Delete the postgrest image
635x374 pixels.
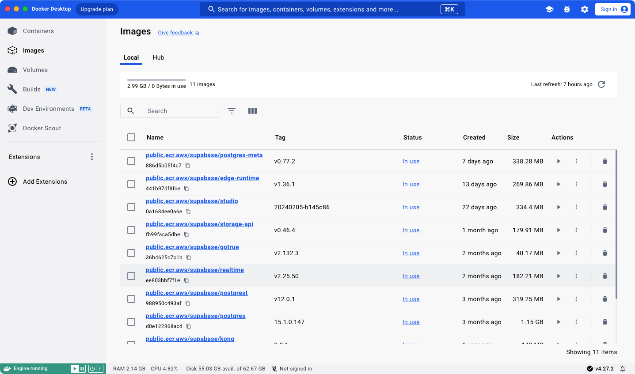[x=605, y=299]
